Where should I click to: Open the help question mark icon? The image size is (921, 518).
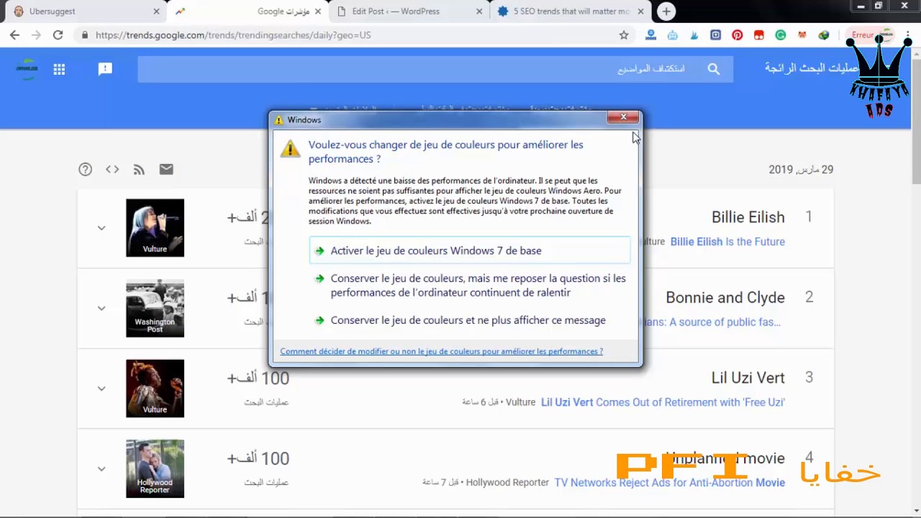click(x=85, y=169)
